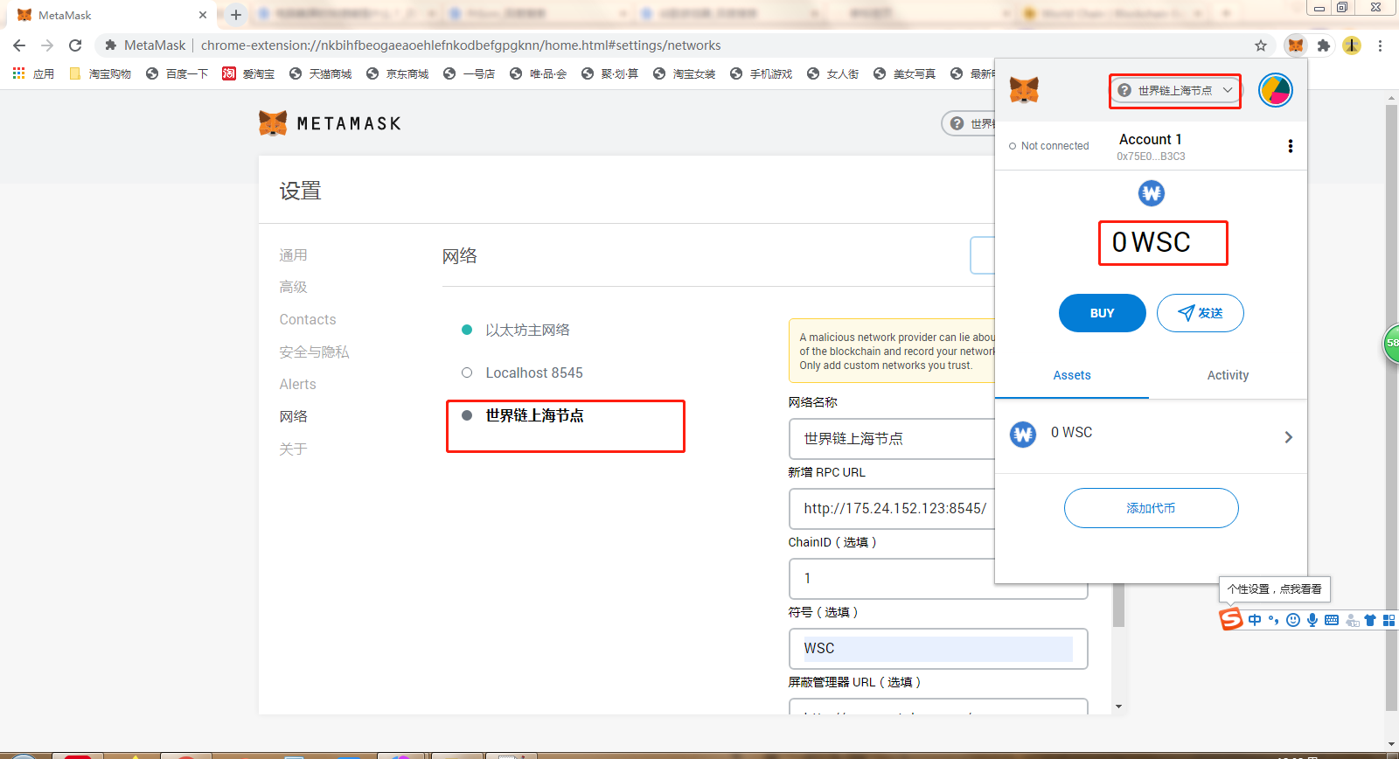Screen dimensions: 1399x759
Task: Click the MetaMask fox logo in popup
Action: (x=1024, y=90)
